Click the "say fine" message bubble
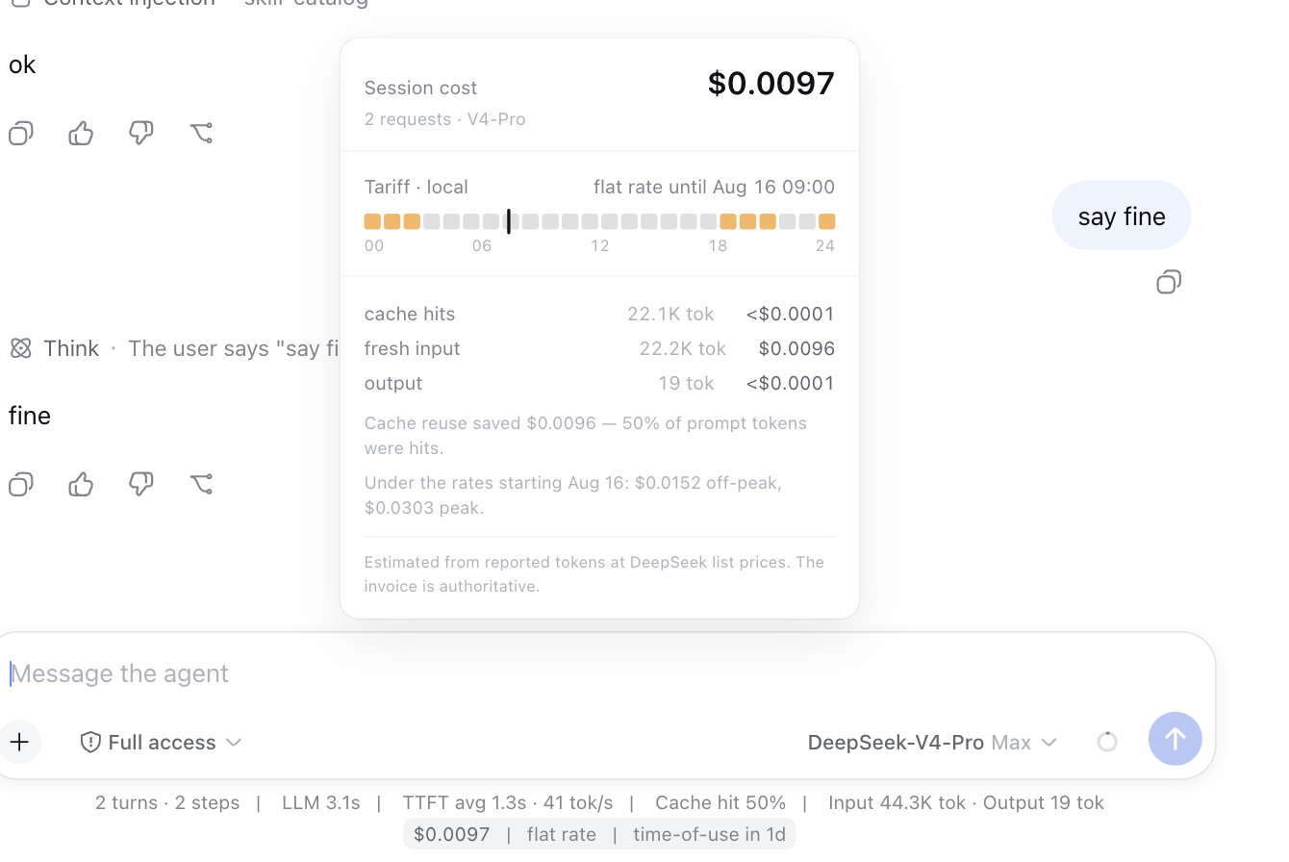 click(1122, 215)
